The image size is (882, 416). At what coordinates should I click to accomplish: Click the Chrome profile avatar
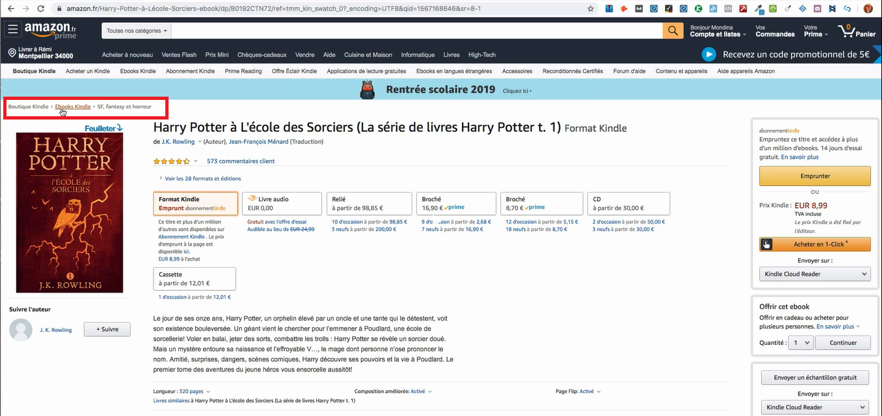click(x=868, y=8)
